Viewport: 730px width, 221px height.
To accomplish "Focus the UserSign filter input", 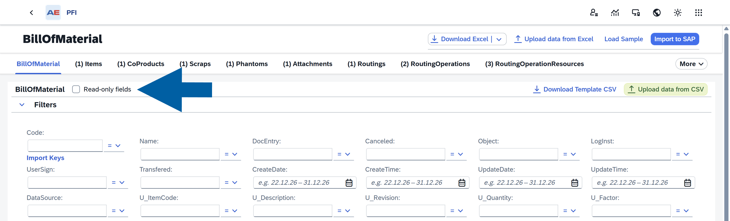I will (67, 182).
